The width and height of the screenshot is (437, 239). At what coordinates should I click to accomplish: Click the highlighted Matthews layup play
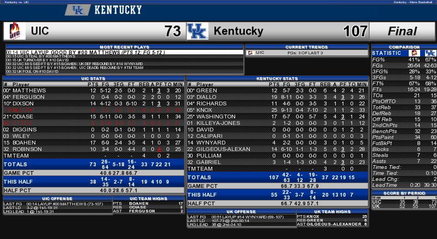(125, 52)
